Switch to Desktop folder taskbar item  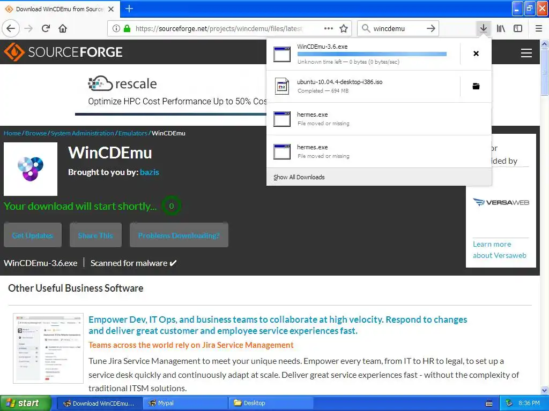[271, 404]
